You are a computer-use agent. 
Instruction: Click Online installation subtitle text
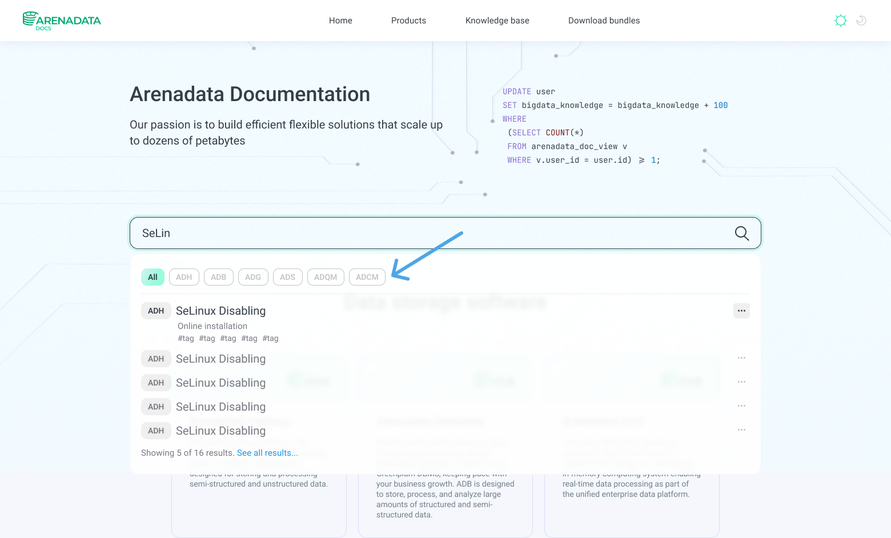pyautogui.click(x=212, y=326)
